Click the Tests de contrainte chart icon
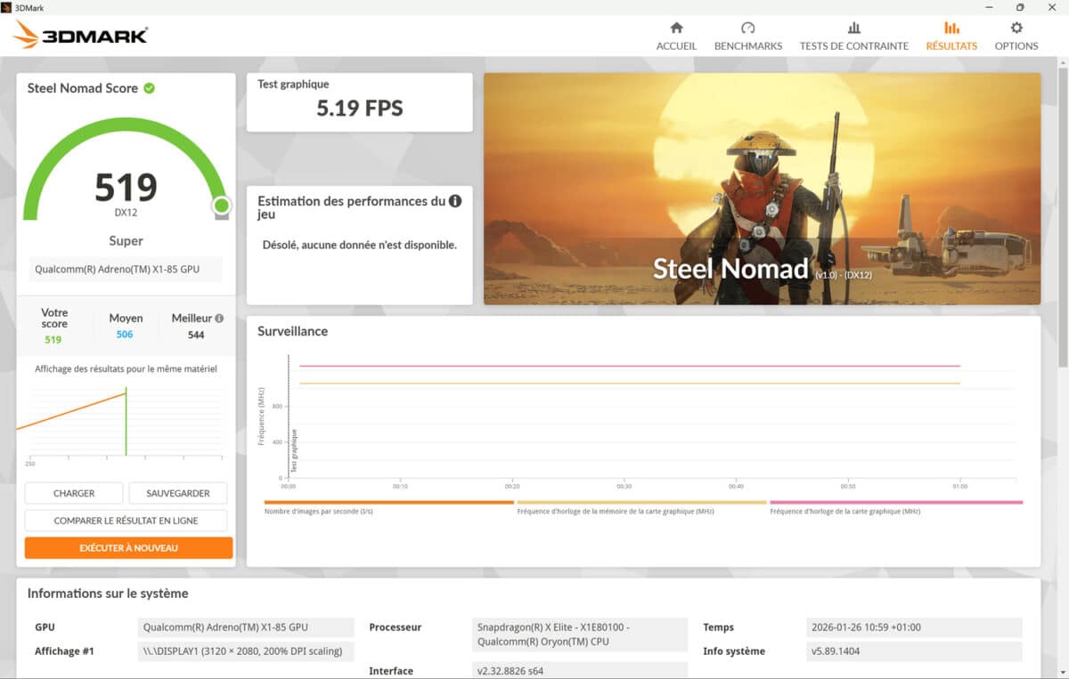The width and height of the screenshot is (1069, 679). click(853, 28)
